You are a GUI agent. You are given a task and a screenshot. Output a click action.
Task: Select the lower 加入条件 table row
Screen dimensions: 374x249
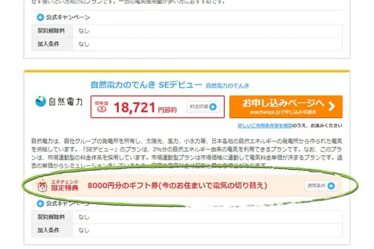click(186, 230)
